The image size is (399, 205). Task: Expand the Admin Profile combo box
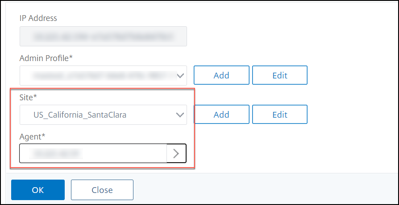[103, 75]
